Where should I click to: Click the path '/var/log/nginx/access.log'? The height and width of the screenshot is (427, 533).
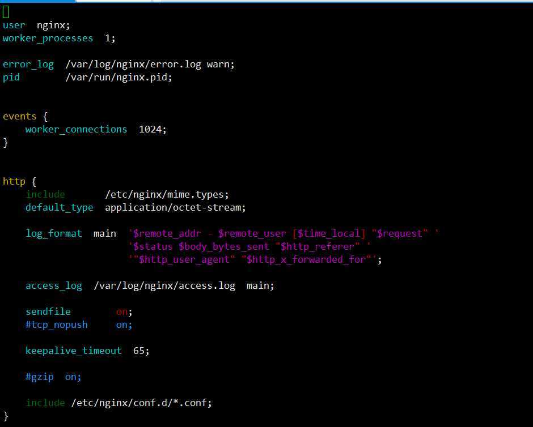tap(164, 286)
